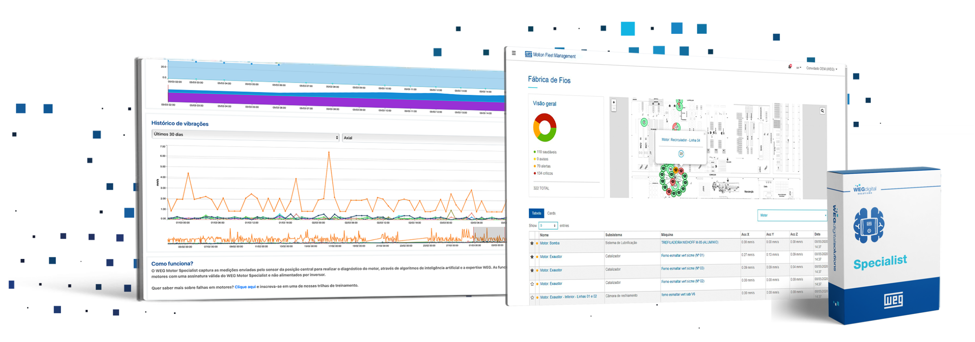Toggle star for Exaustor row with Forno Nº 03

click(532, 270)
